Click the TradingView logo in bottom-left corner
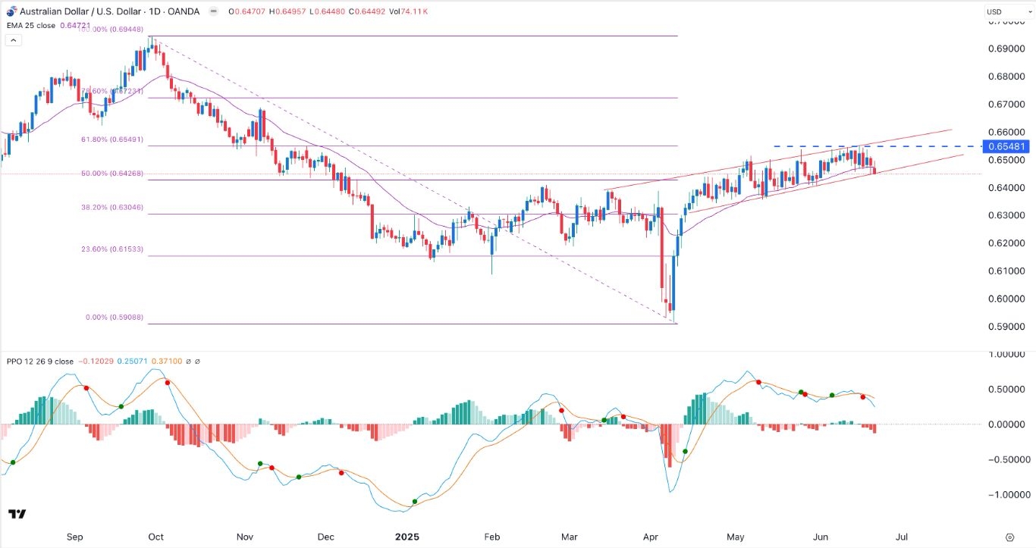Viewport: 1036px width, 548px height. [16, 515]
